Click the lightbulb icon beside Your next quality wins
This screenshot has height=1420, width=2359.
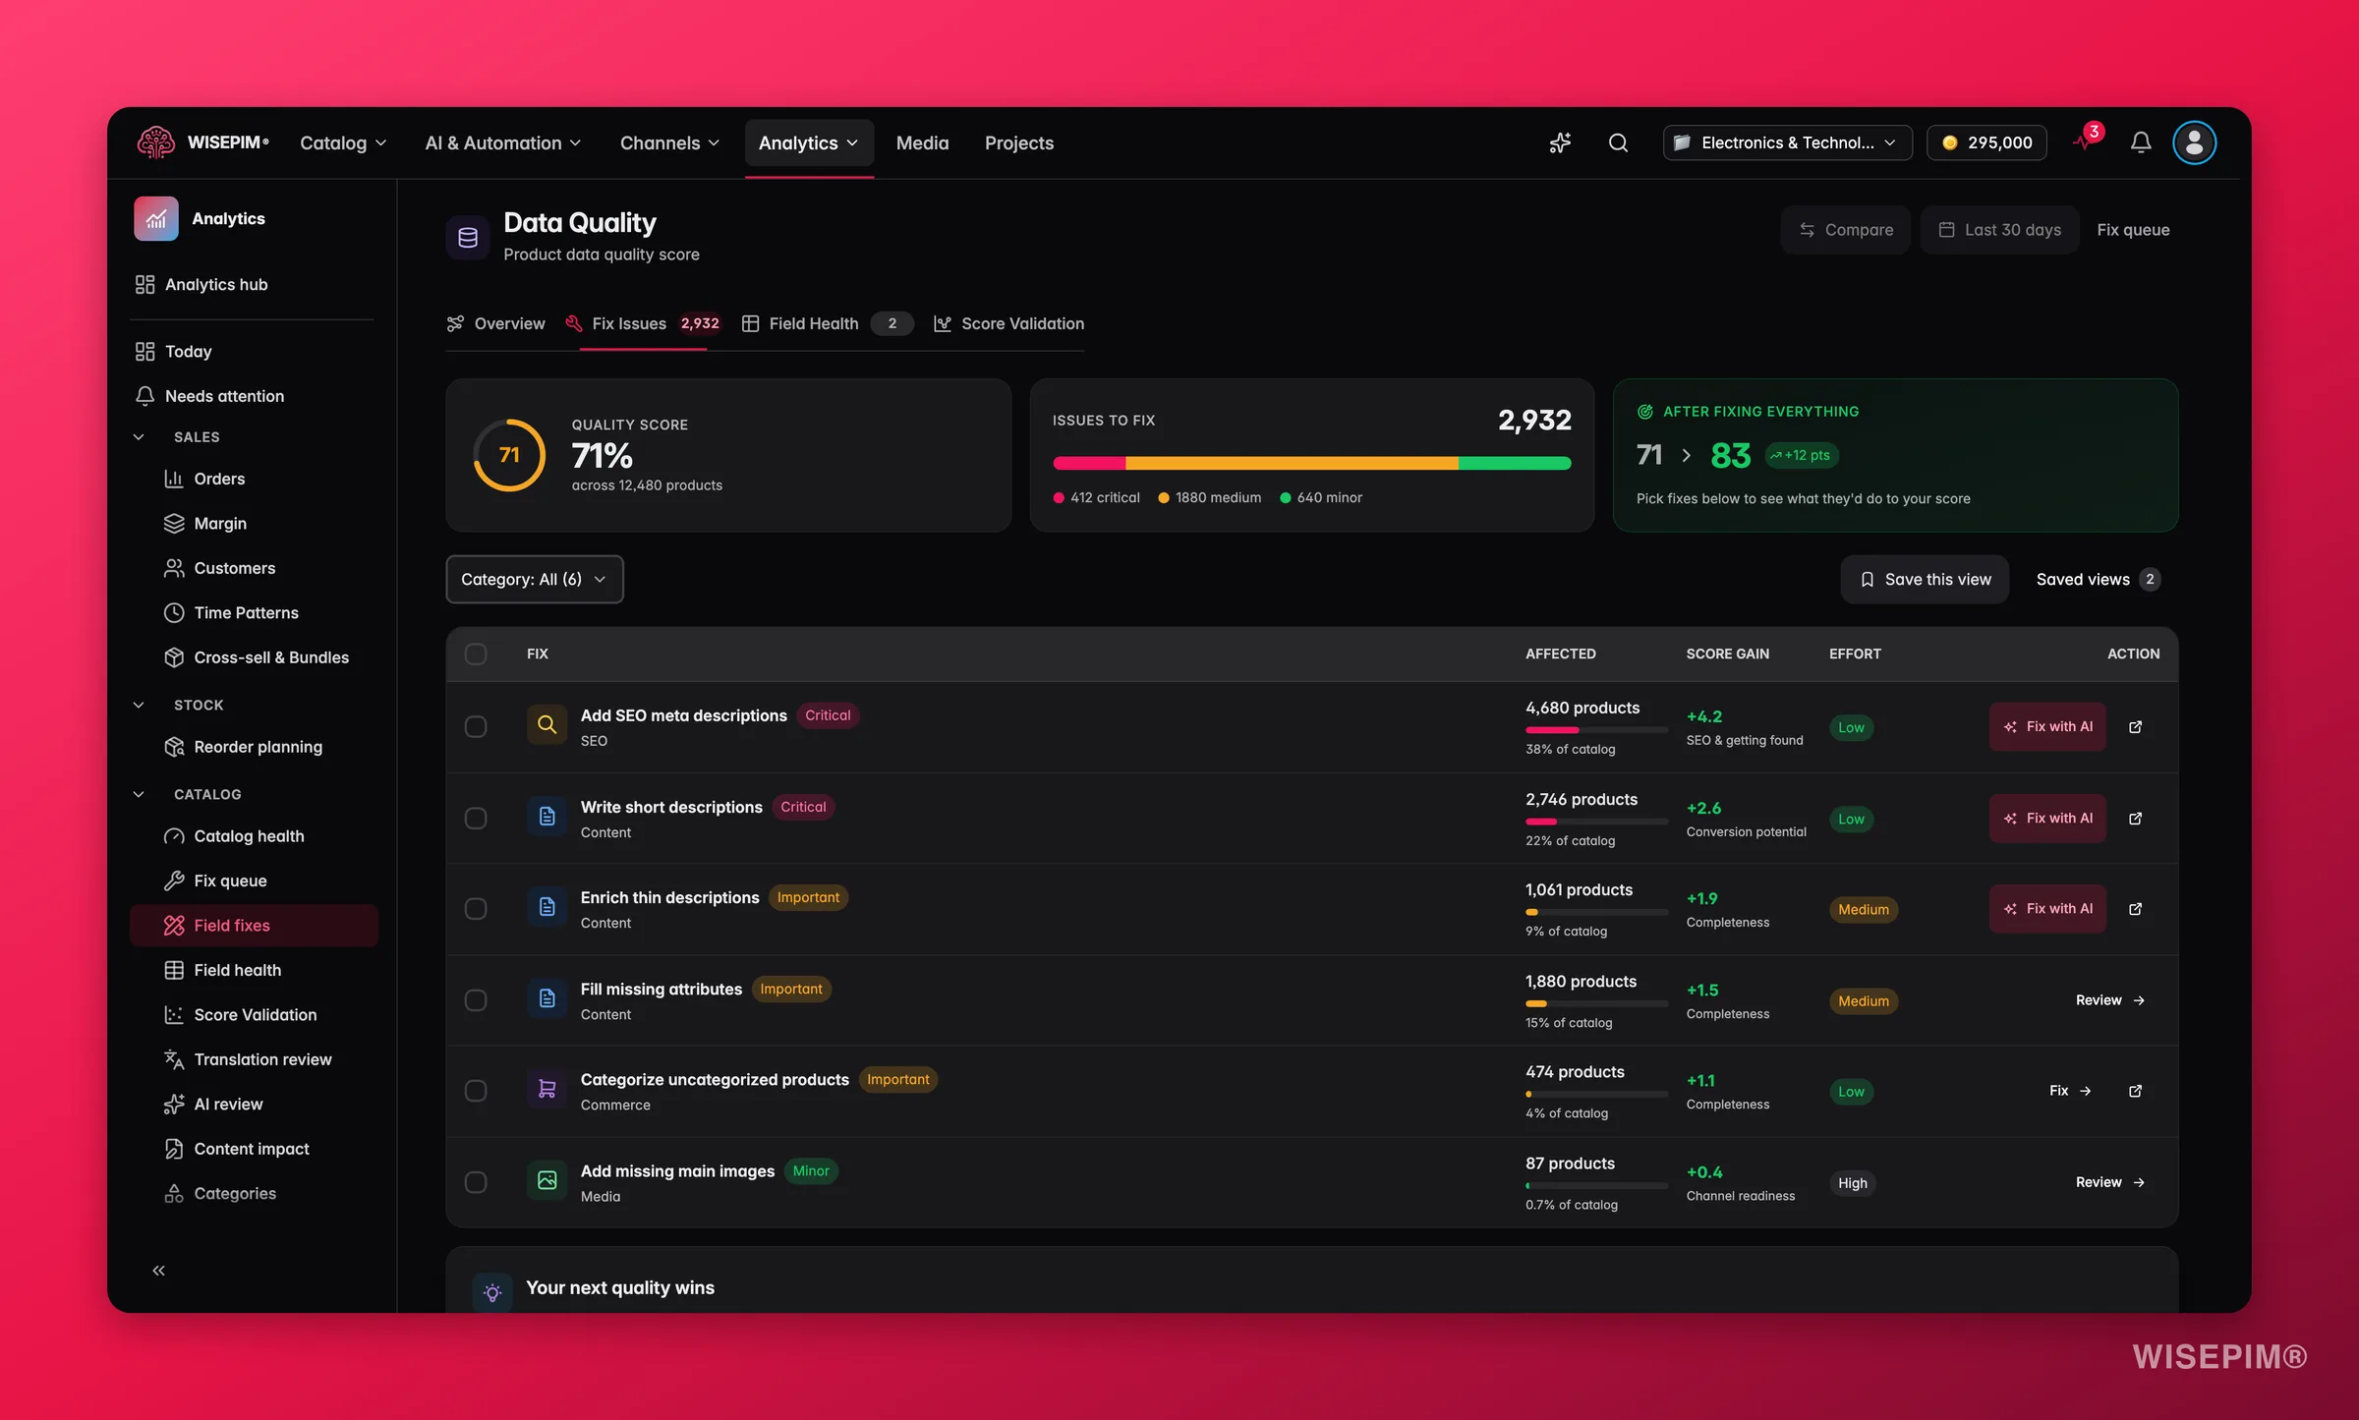pyautogui.click(x=492, y=1292)
